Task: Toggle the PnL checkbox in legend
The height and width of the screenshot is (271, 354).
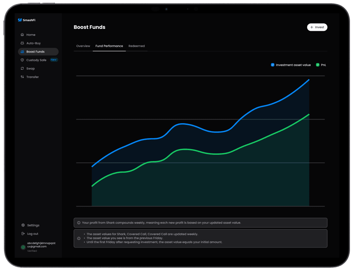Action: pos(318,65)
